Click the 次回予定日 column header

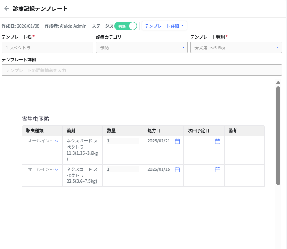(x=204, y=130)
